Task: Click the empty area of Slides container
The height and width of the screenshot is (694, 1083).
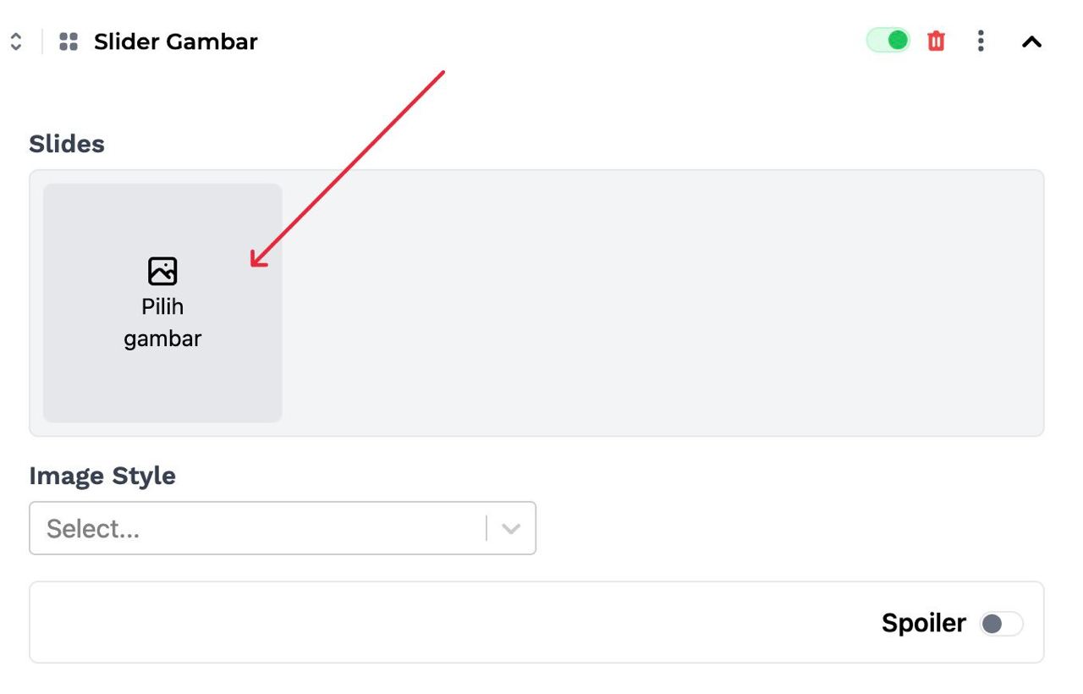Action: [660, 303]
